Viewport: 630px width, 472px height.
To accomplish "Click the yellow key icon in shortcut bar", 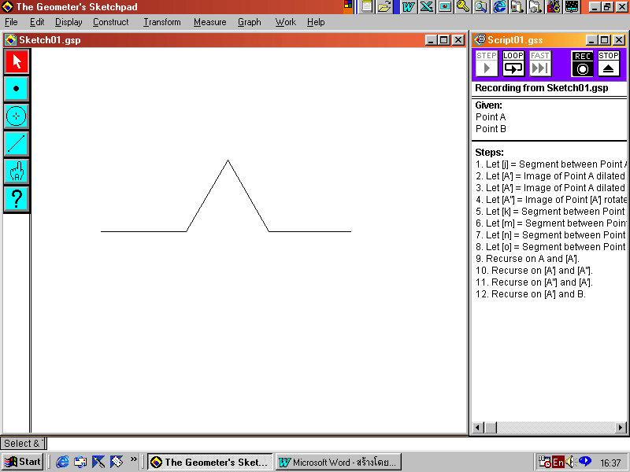I will (463, 6).
